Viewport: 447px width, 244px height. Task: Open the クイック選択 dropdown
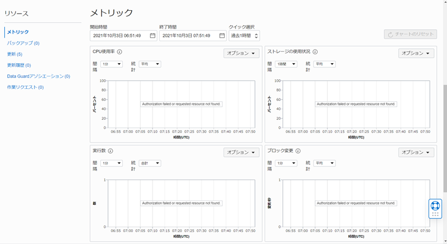(x=244, y=36)
